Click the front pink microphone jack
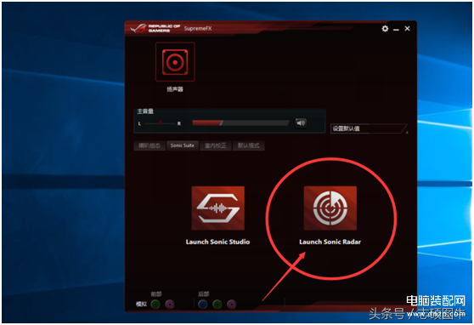Image resolution: width=474 pixels, height=325 pixels. (170, 304)
